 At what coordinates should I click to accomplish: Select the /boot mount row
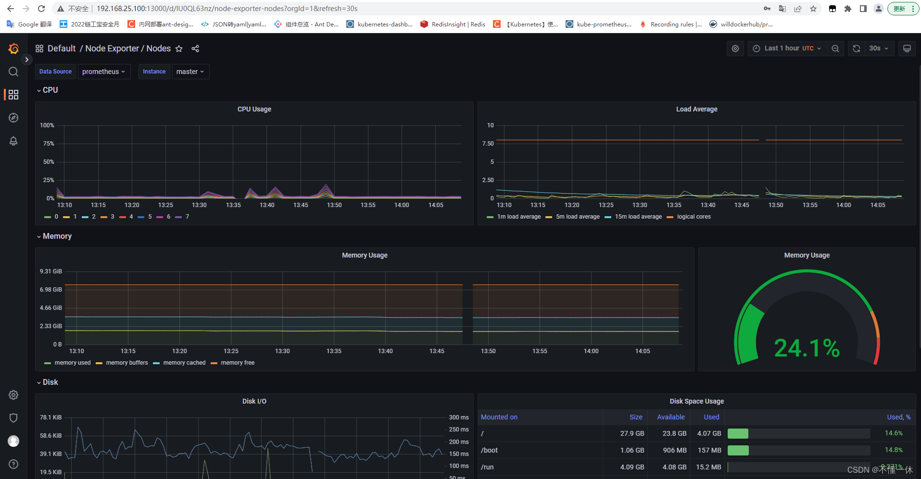pos(696,450)
